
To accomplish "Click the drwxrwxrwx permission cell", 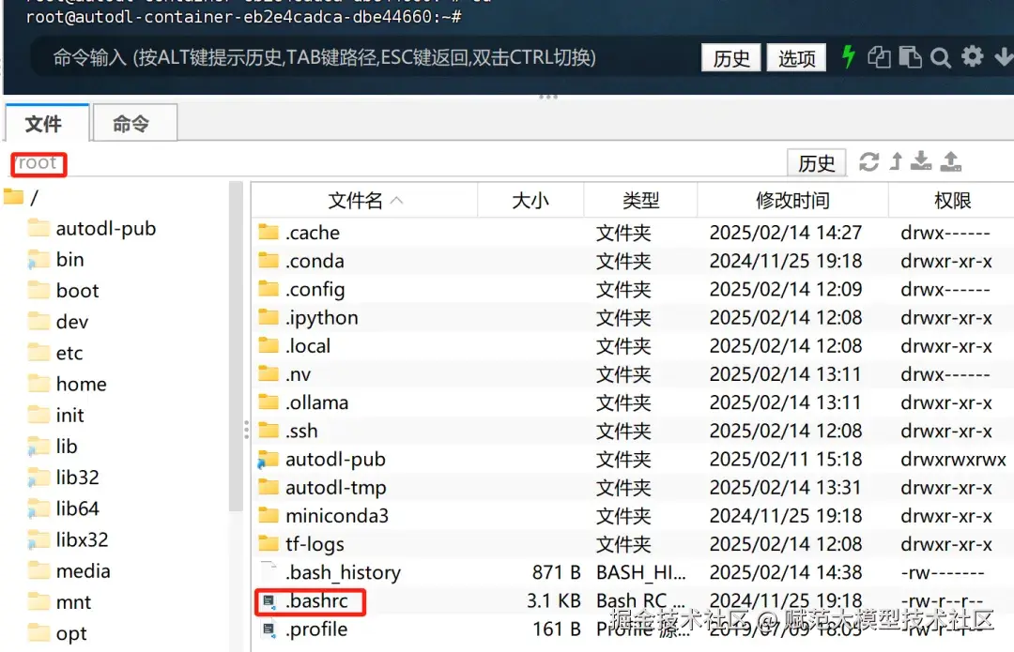I will 953,460.
